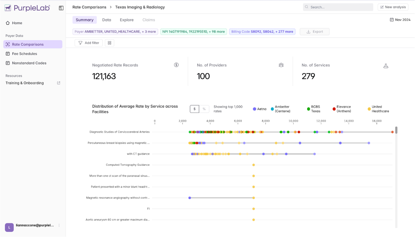
Task: Click the BCBS Texas green legend swatch
Action: tap(309, 109)
